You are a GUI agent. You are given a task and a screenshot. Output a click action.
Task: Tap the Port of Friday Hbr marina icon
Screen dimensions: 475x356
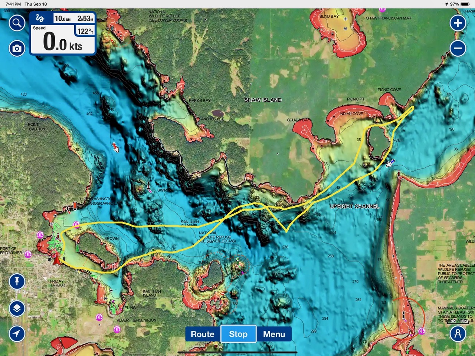pyautogui.click(x=28, y=254)
